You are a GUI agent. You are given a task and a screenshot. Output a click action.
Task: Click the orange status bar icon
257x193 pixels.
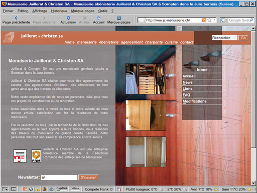pos(25,189)
